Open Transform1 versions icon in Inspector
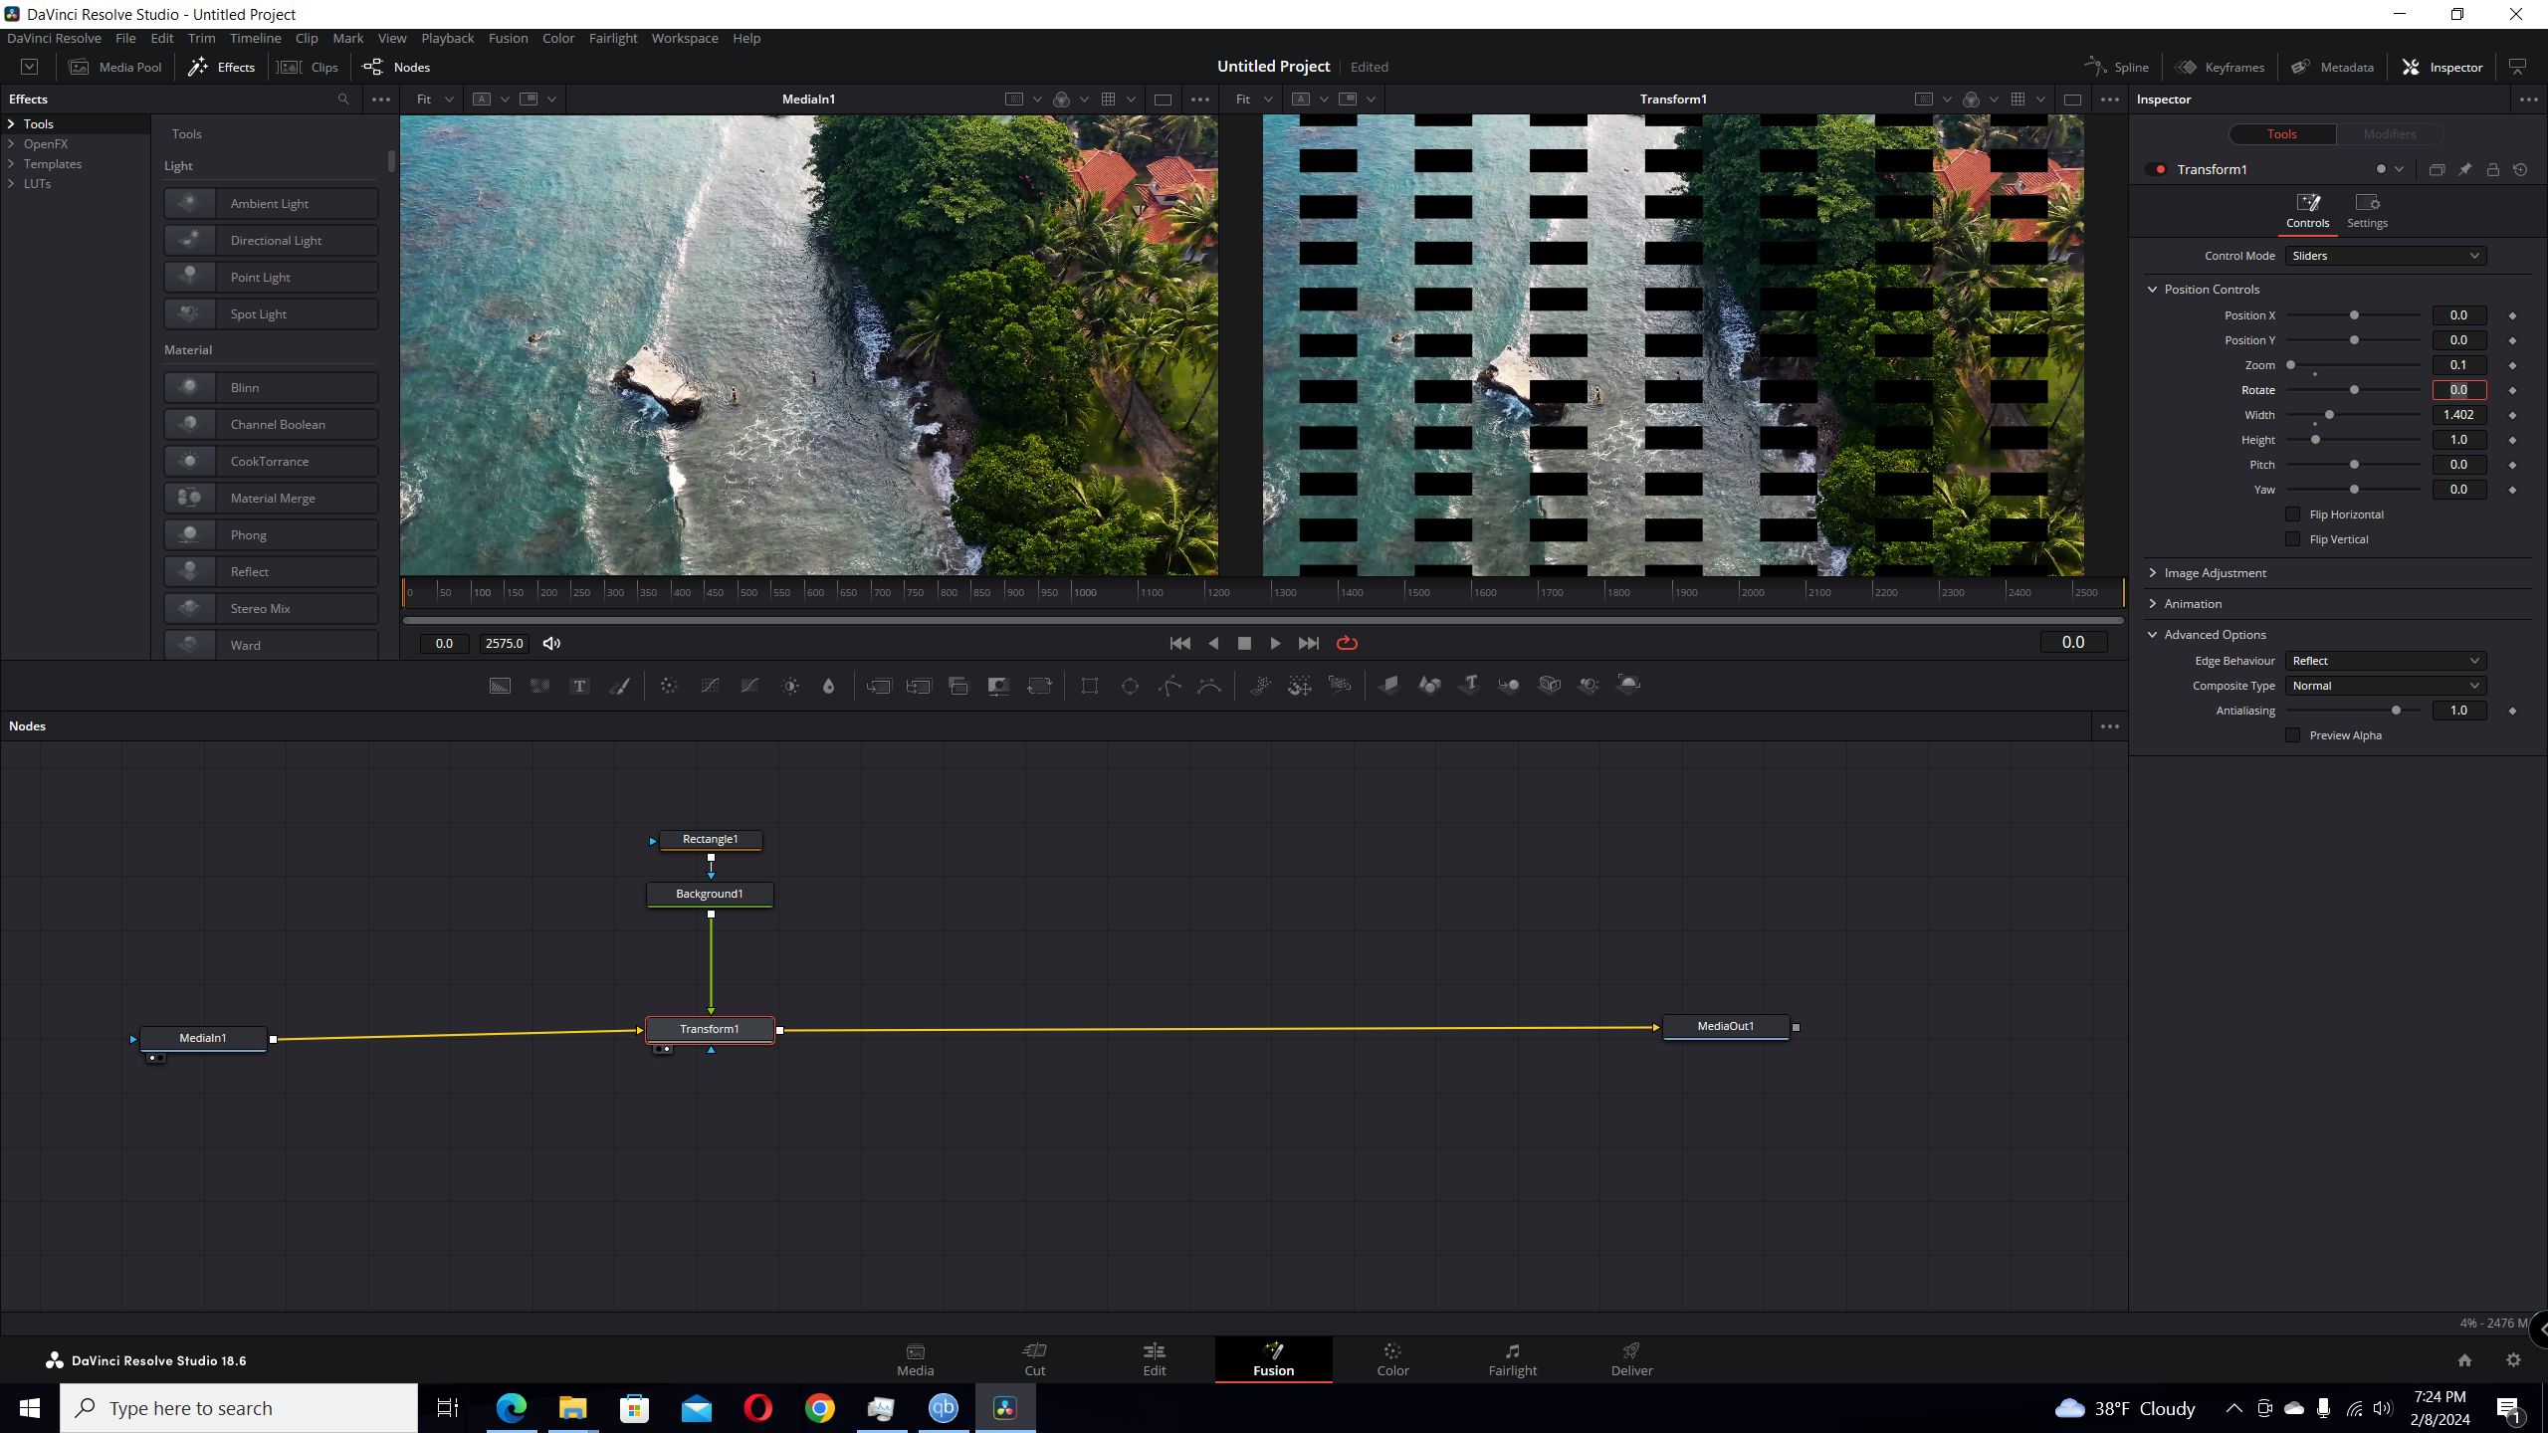This screenshot has height=1433, width=2548. [x=2437, y=170]
